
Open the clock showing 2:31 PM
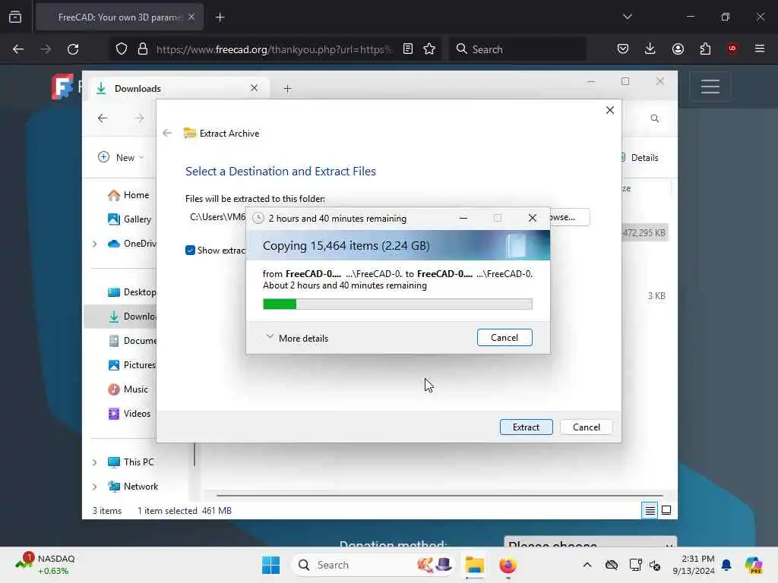[x=693, y=565]
